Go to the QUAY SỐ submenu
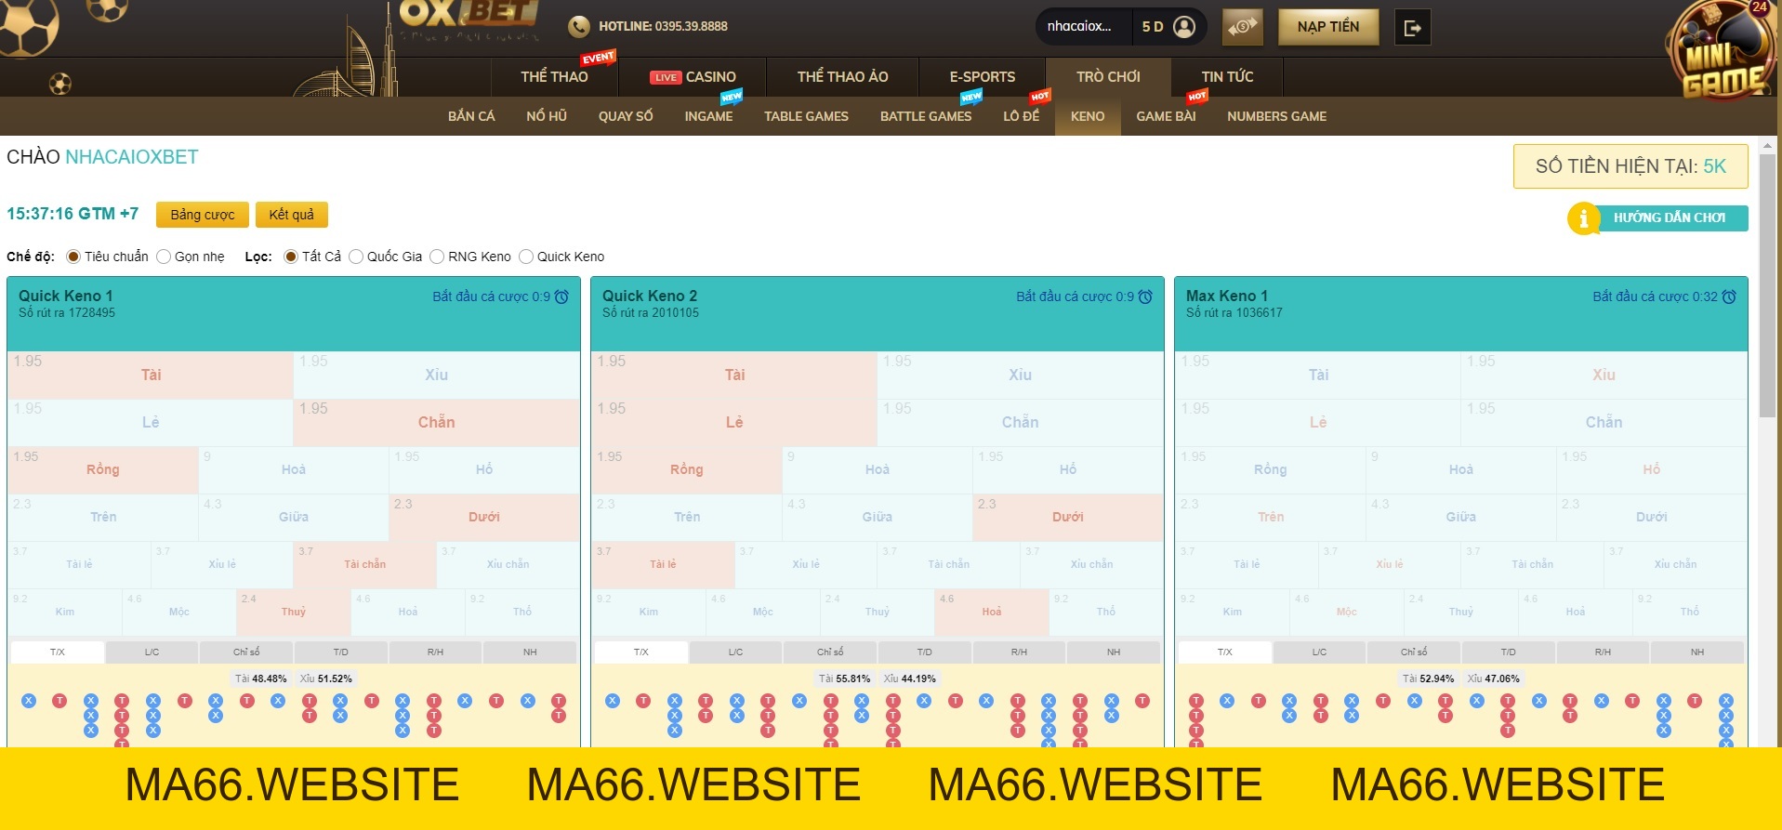Image resolution: width=1782 pixels, height=830 pixels. pyautogui.click(x=626, y=116)
